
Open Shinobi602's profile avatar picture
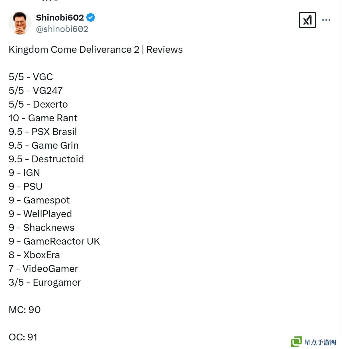20,23
